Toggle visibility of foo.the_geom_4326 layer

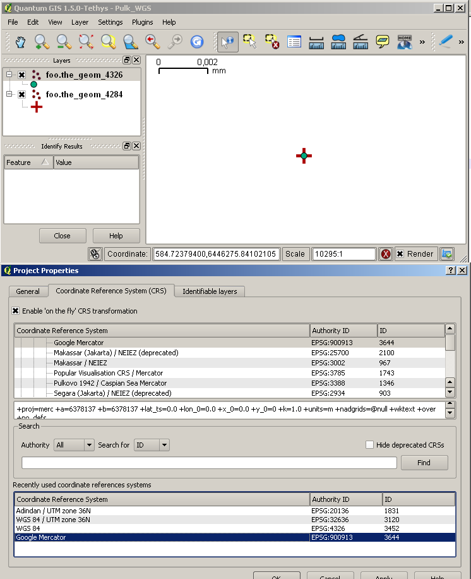(21, 75)
